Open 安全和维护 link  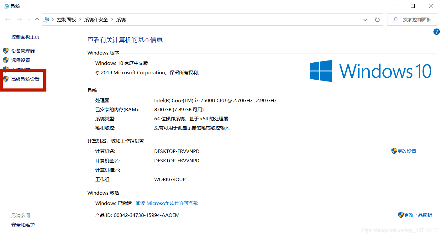[x=23, y=225]
